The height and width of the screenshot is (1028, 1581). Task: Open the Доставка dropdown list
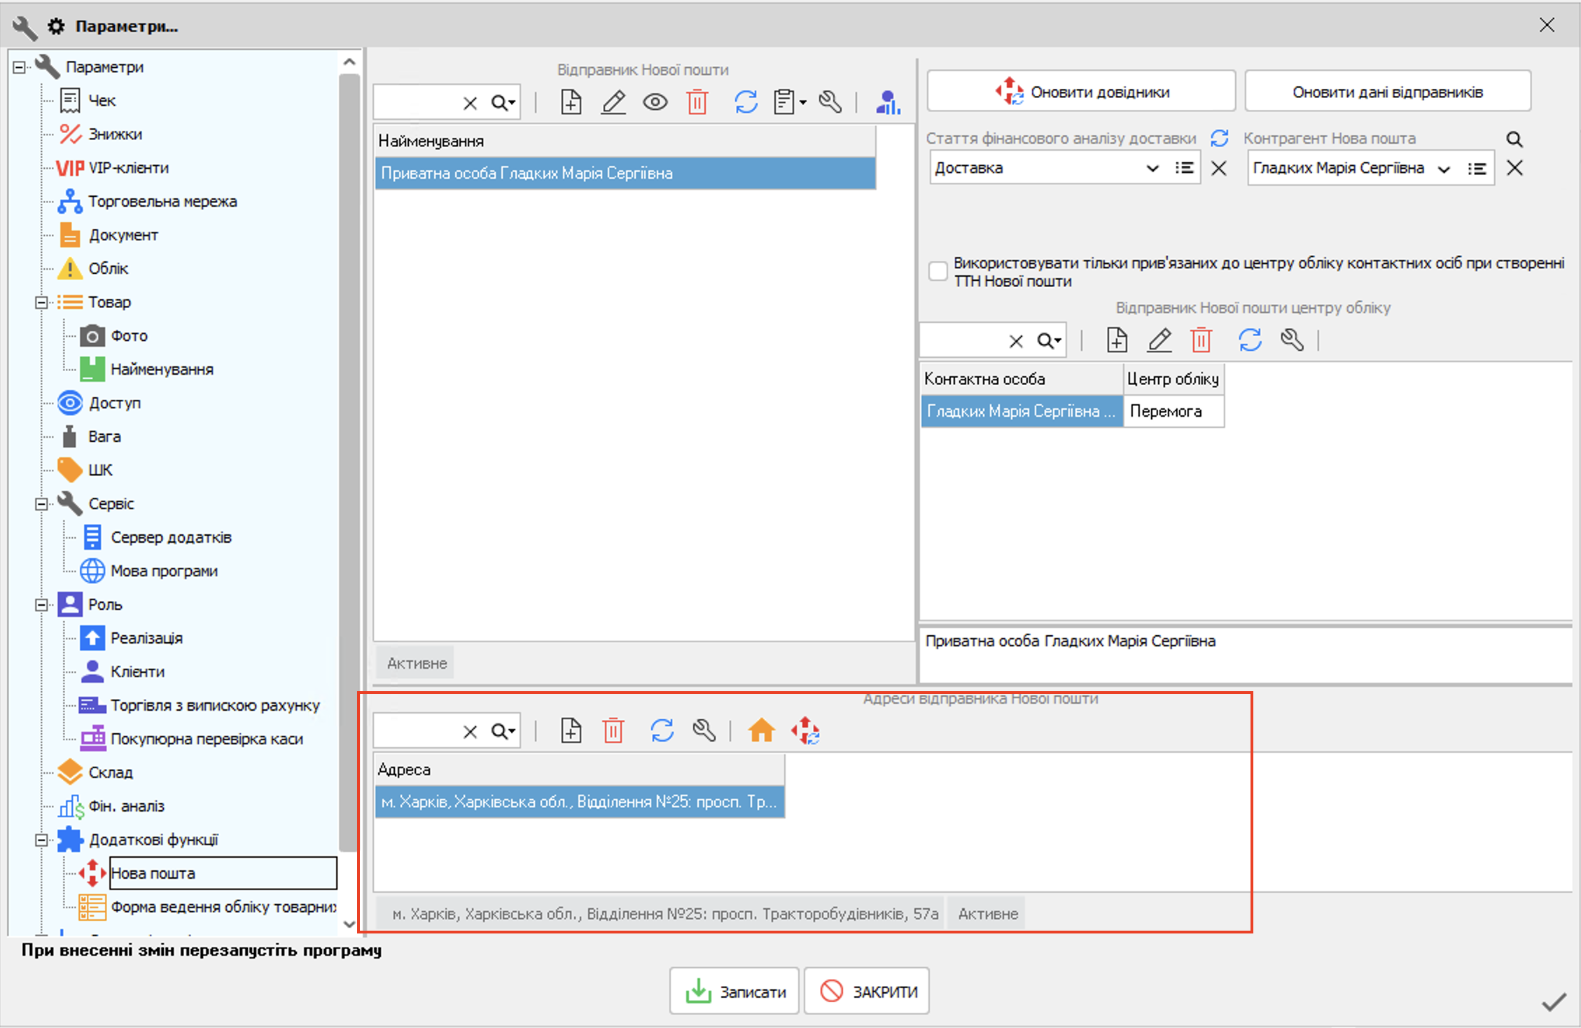pyautogui.click(x=1152, y=168)
